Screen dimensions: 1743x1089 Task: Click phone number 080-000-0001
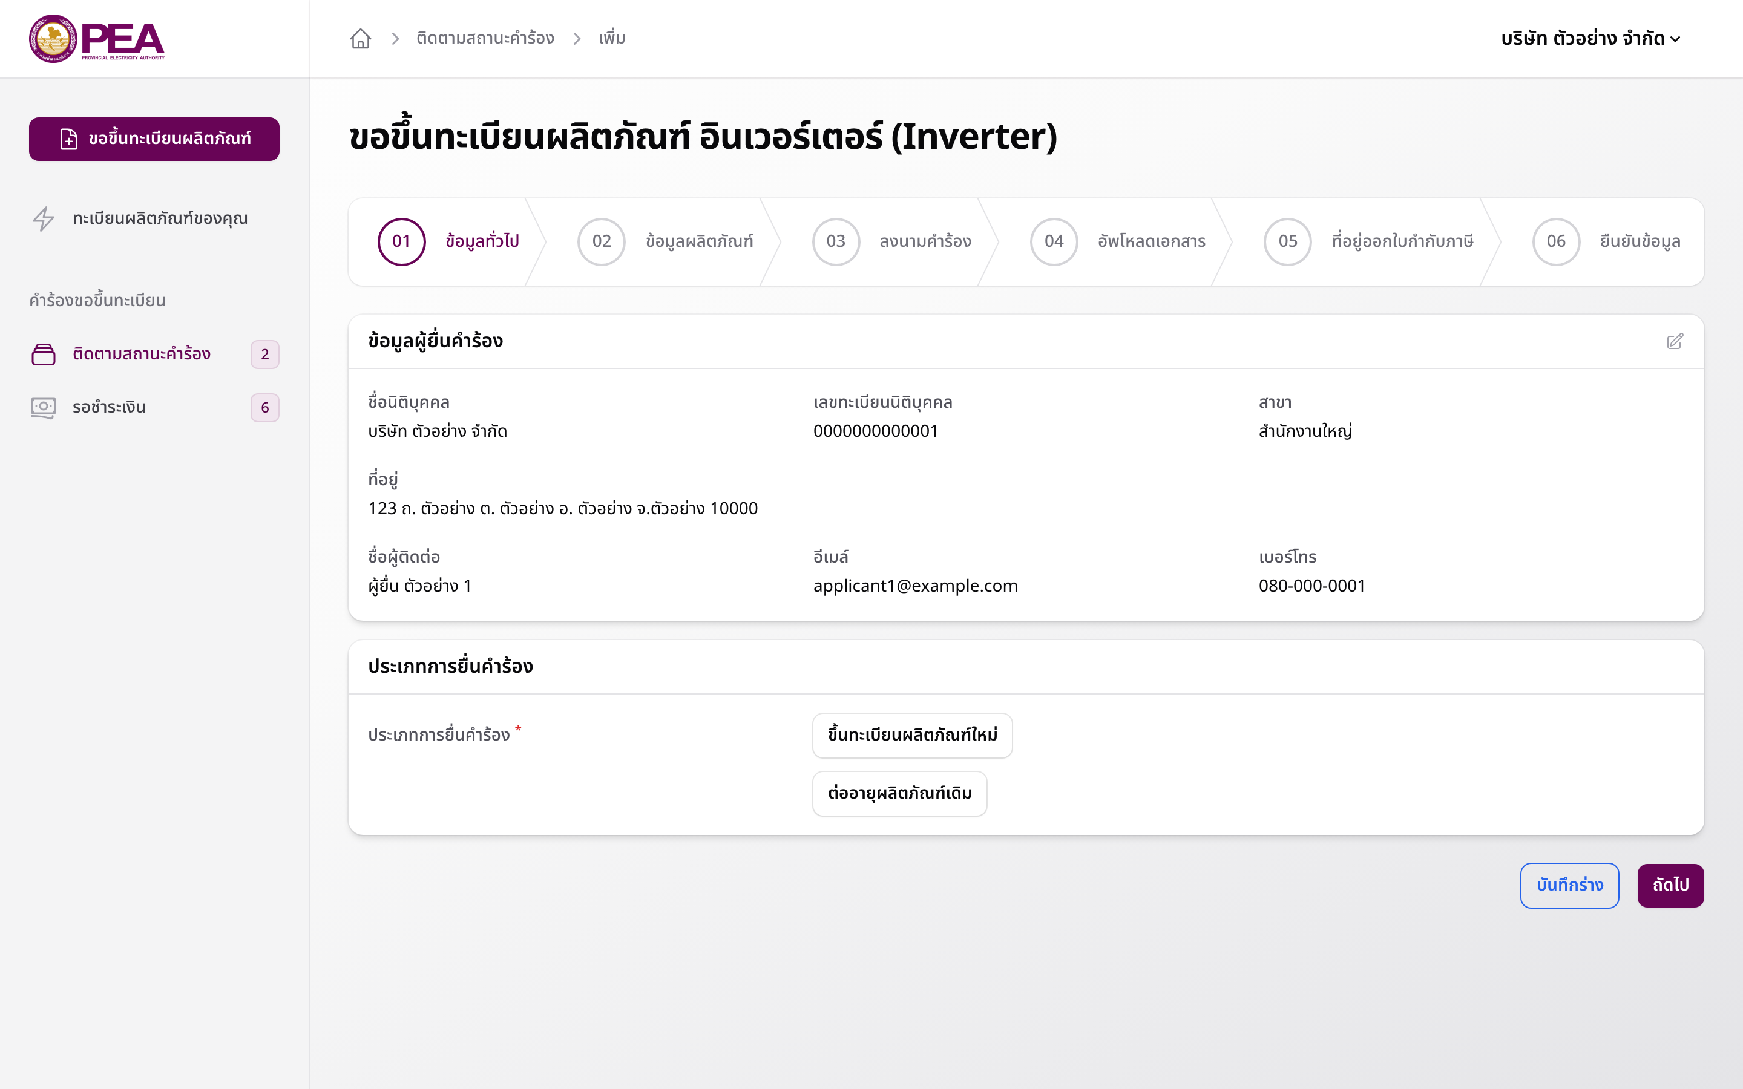click(x=1311, y=586)
